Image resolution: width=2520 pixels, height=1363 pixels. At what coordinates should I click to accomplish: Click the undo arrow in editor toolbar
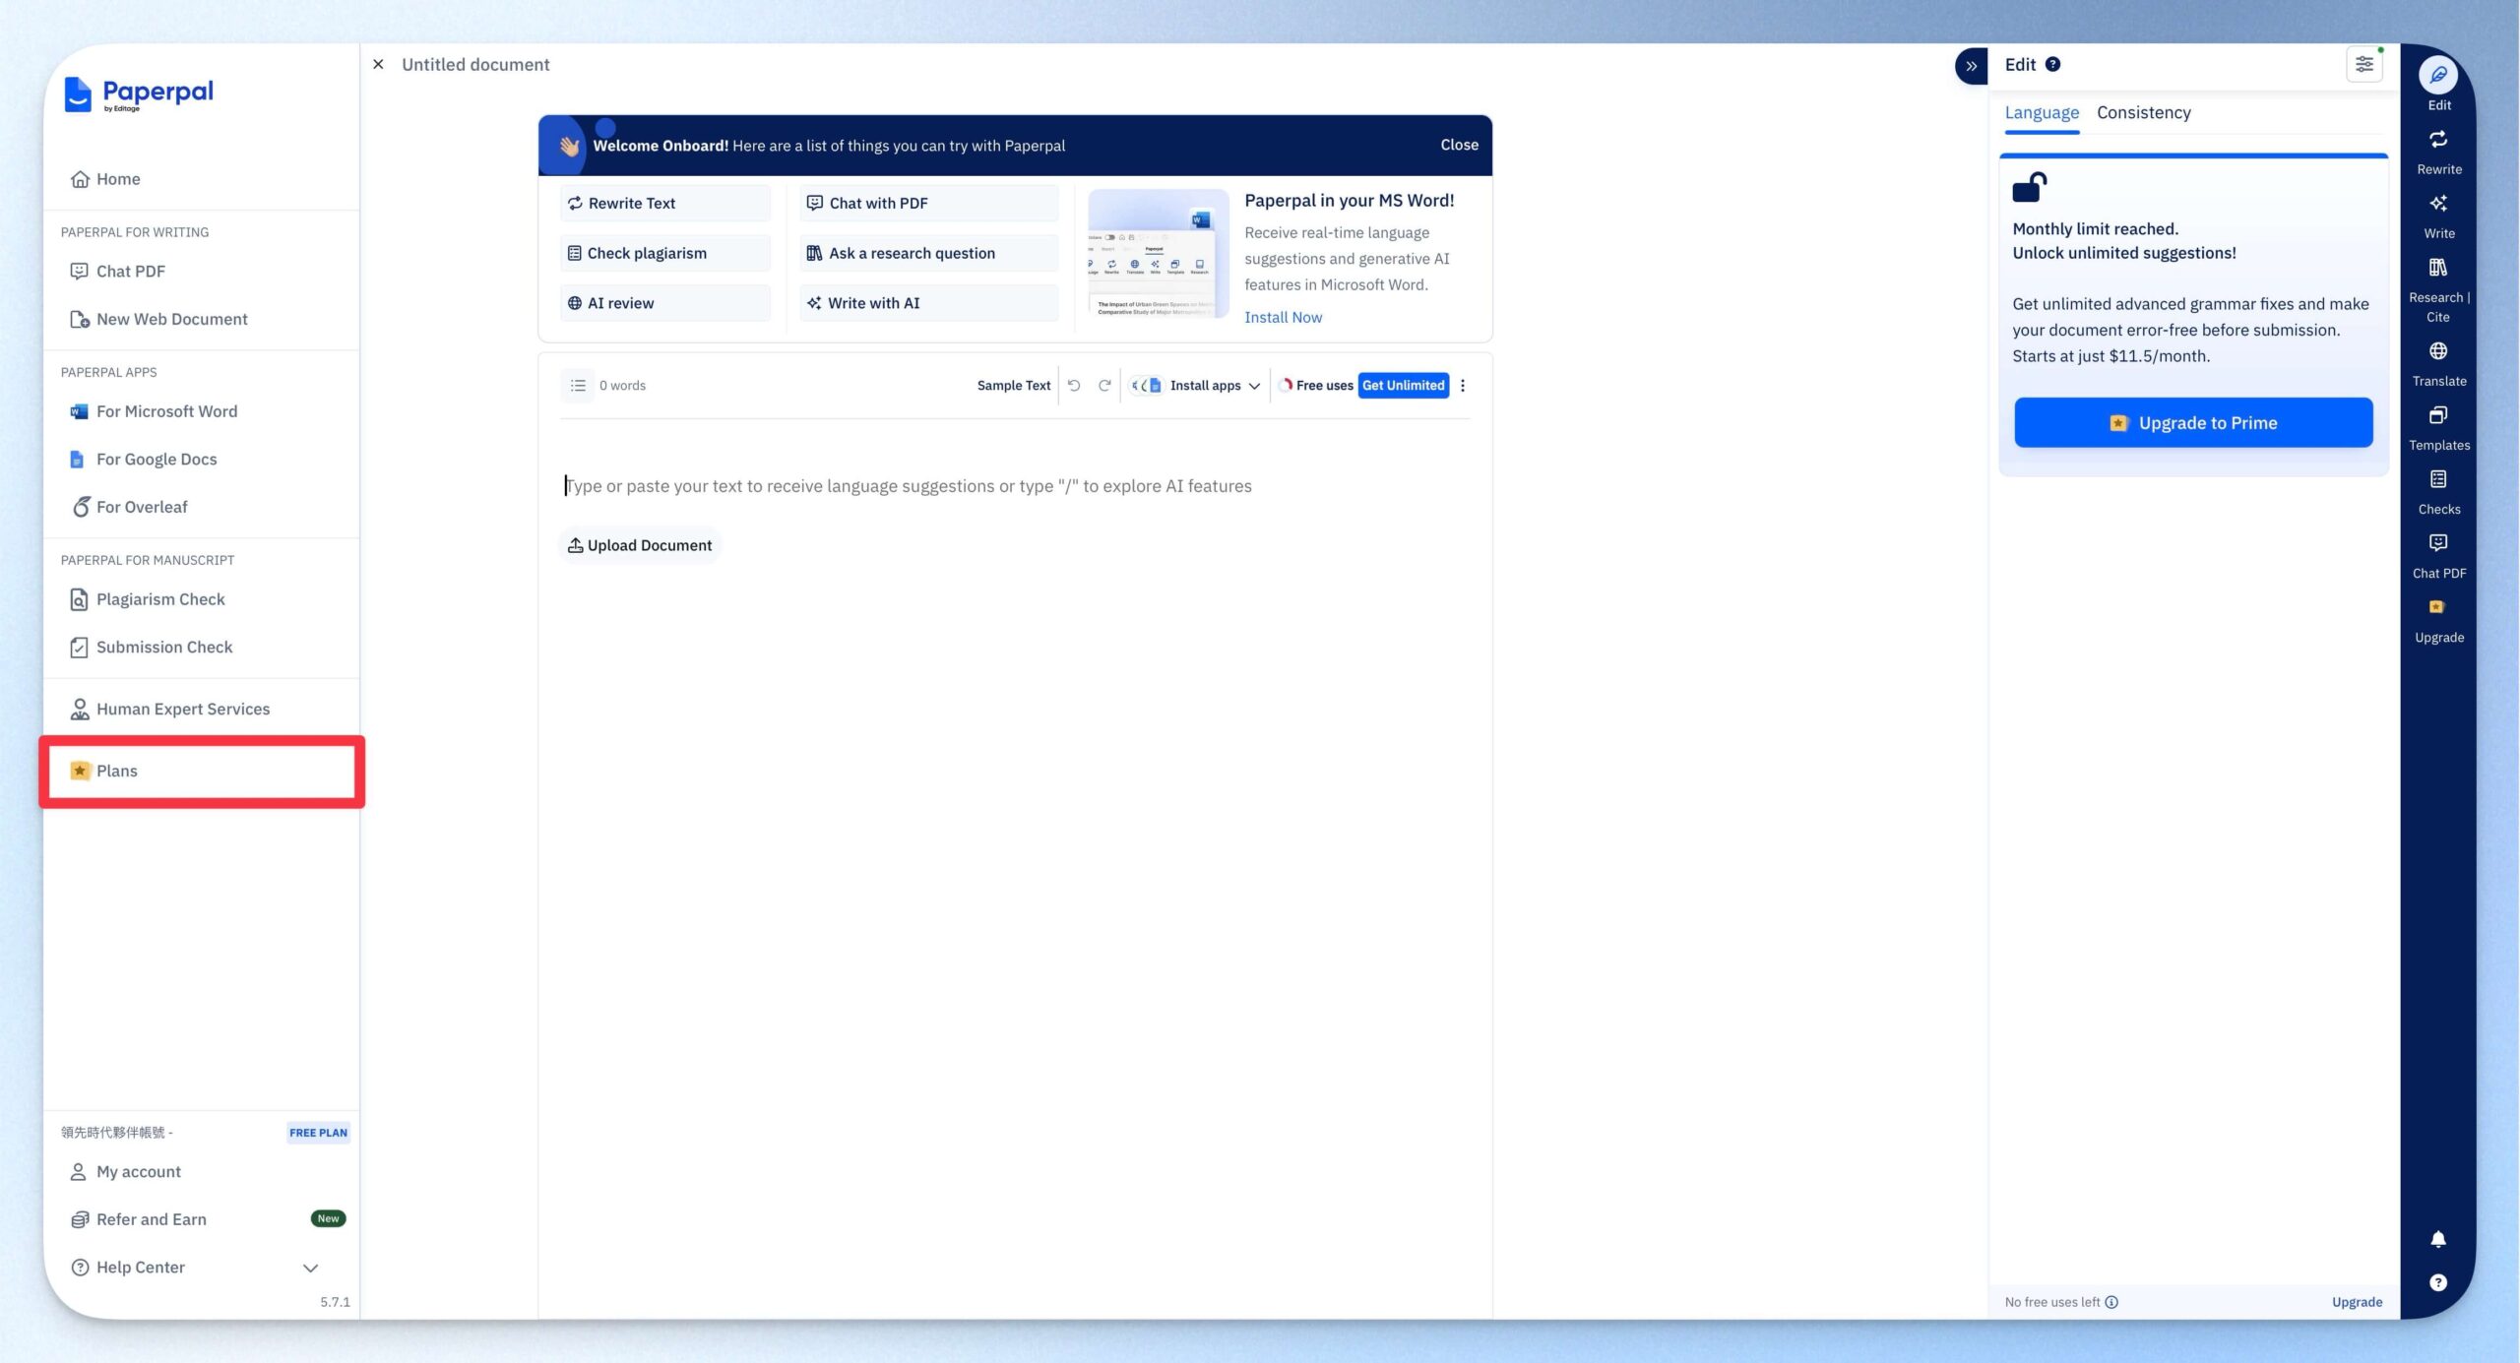(x=1074, y=386)
